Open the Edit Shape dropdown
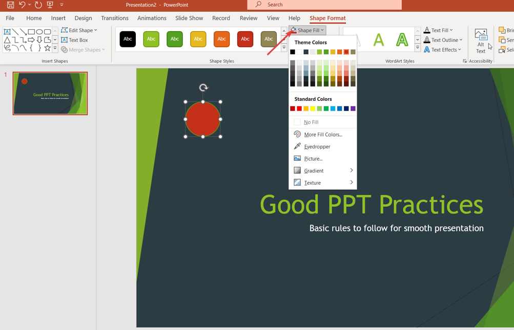The height and width of the screenshot is (330, 514). click(79, 30)
